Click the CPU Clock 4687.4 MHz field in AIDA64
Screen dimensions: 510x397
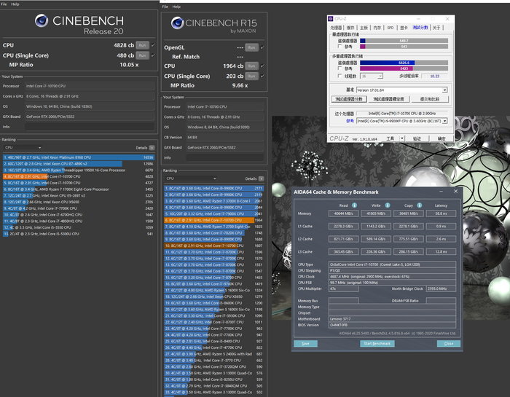[x=392, y=277]
